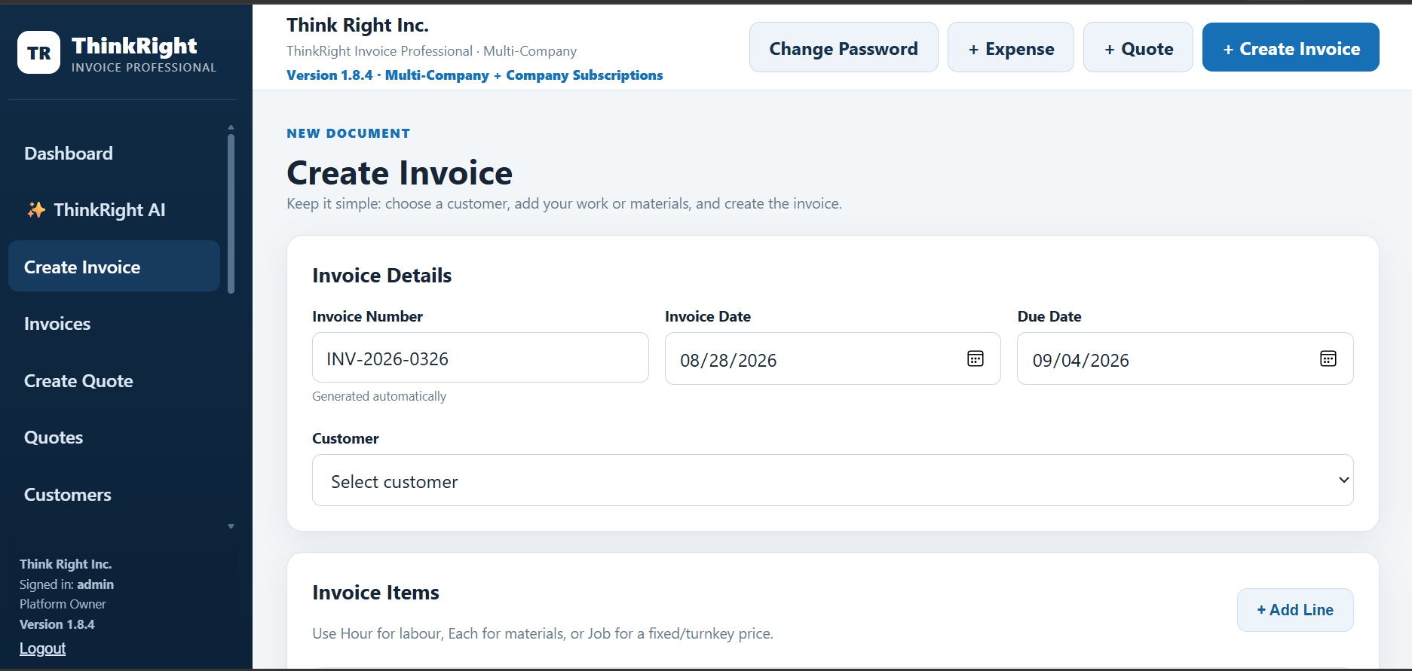Click the sidebar scrollbar thumb
The width and height of the screenshot is (1412, 671).
click(231, 213)
